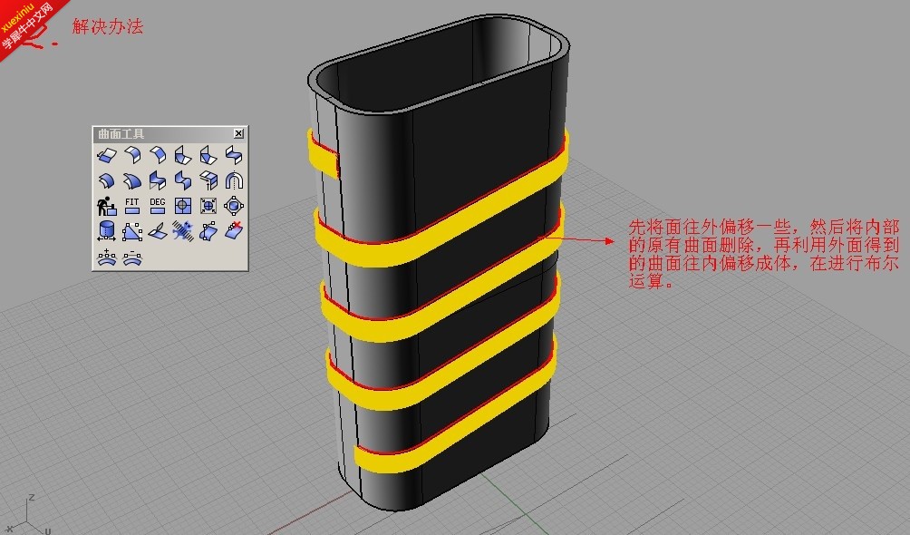Select the Fillet Surface tool icon
This screenshot has height=535, width=910.
(x=132, y=155)
